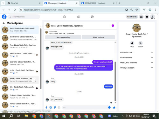Open Task View on taskbar
Viewport: 159px width, 119px height.
point(18,116)
